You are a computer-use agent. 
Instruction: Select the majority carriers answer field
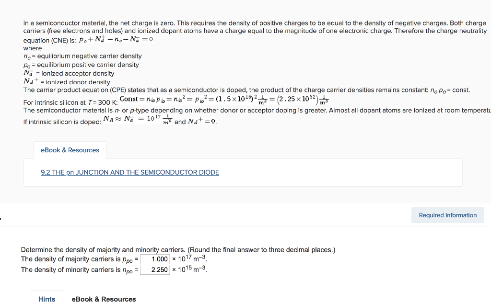156,259
